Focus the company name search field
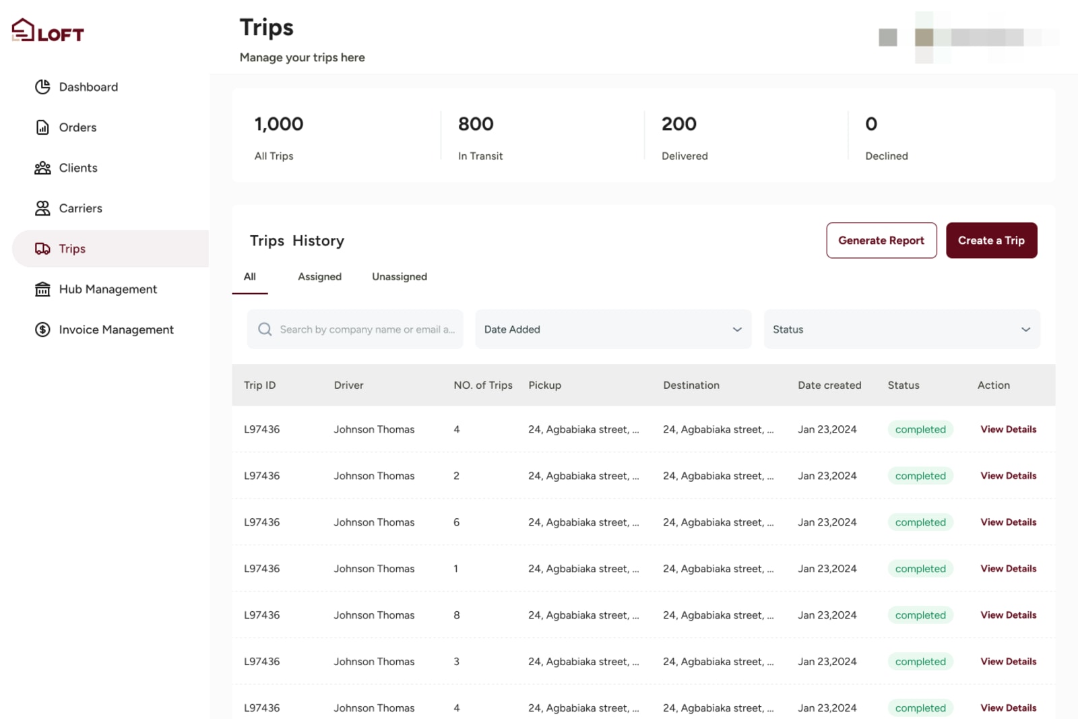This screenshot has width=1078, height=719. [355, 329]
